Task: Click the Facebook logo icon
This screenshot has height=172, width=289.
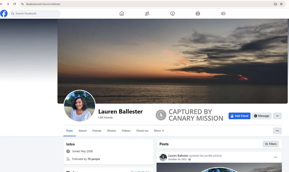Action: (x=4, y=13)
